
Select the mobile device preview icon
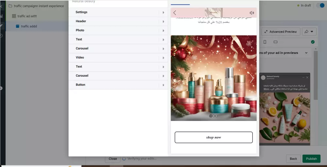tap(265, 42)
